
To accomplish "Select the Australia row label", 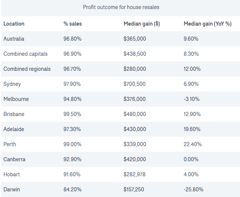I will (x=14, y=39).
